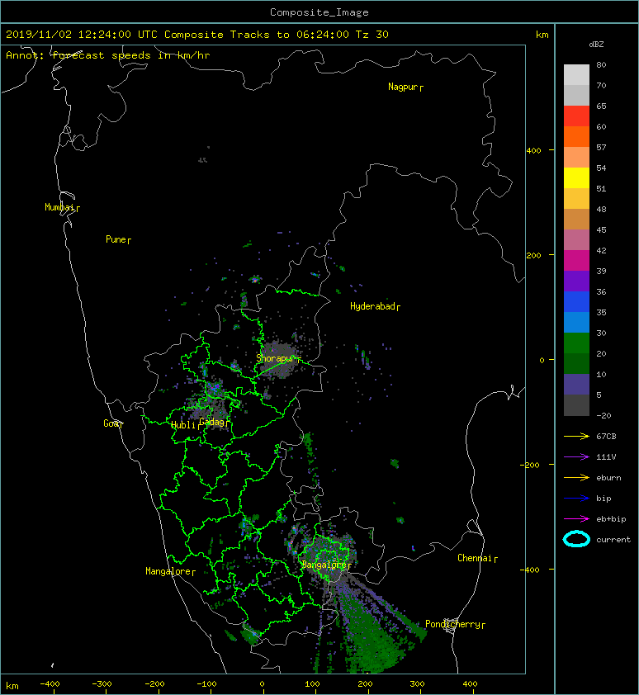This screenshot has height=695, width=639.
Task: Select the orange 60 dBZ swatch
Action: (x=576, y=136)
